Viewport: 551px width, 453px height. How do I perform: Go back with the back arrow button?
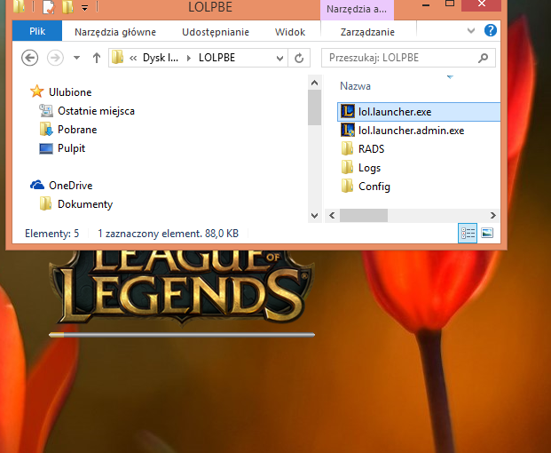pyautogui.click(x=29, y=58)
